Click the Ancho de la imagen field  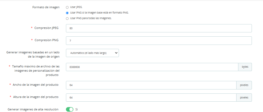(151, 85)
